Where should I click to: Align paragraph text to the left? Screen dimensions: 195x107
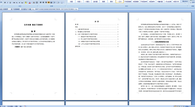point(41,2)
